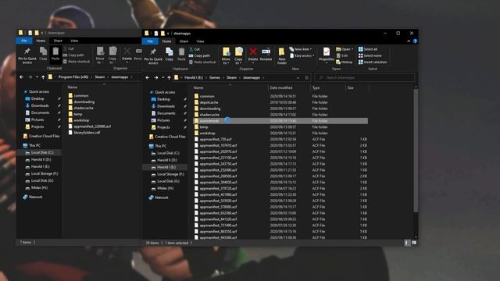500x281 pixels.
Task: Click Pin to Quick access in right window
Action: (153, 55)
